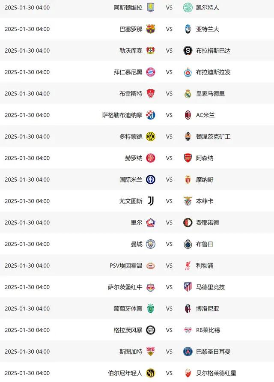Click the Juventus J logo
Image resolution: width=274 pixels, height=382 pixels.
[x=150, y=201]
